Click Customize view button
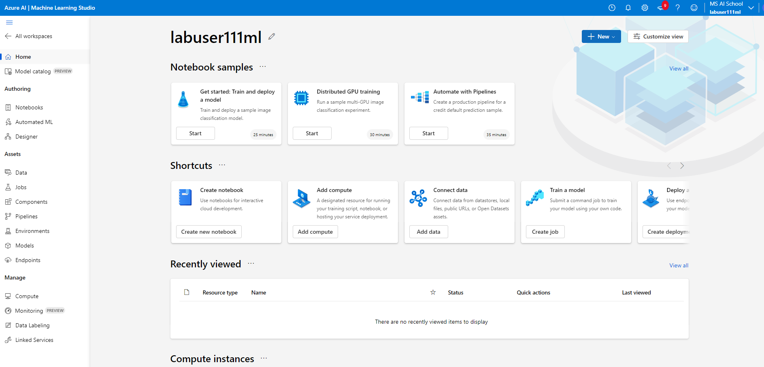Screen dimensions: 764x367 click(658, 36)
